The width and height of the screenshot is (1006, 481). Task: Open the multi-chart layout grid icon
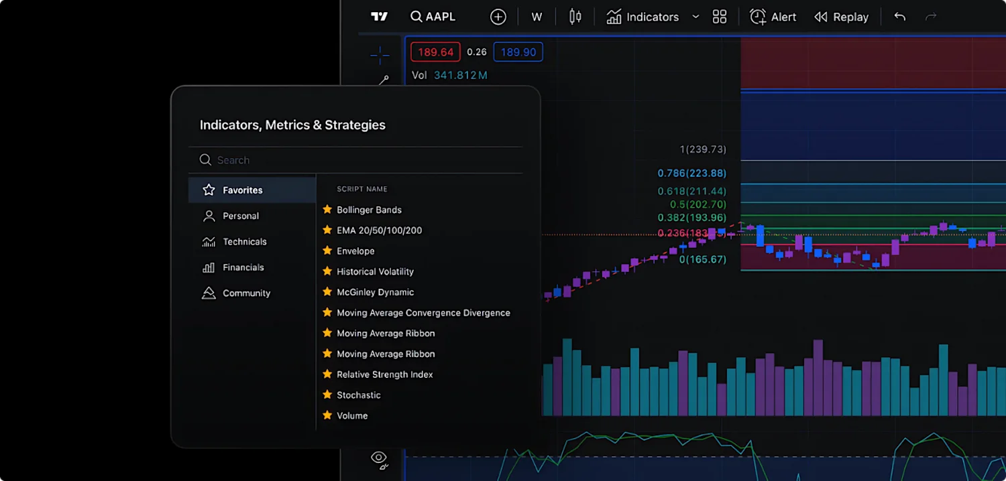(719, 16)
